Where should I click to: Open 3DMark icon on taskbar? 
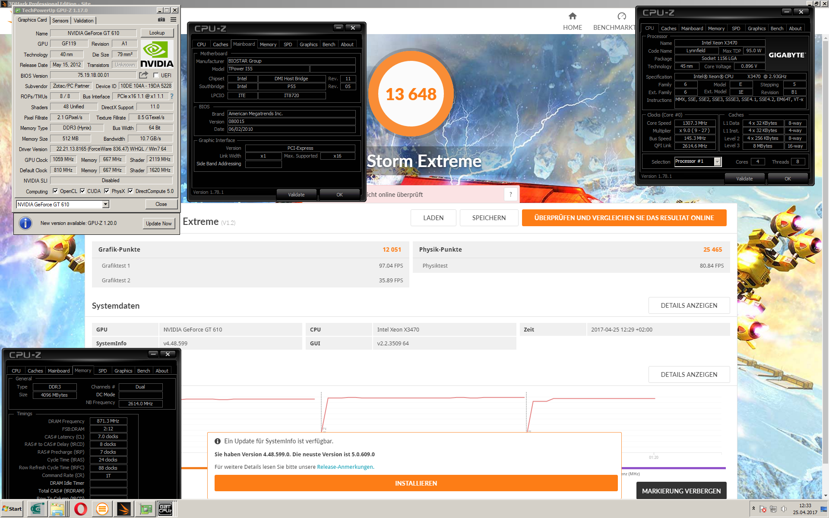[123, 509]
